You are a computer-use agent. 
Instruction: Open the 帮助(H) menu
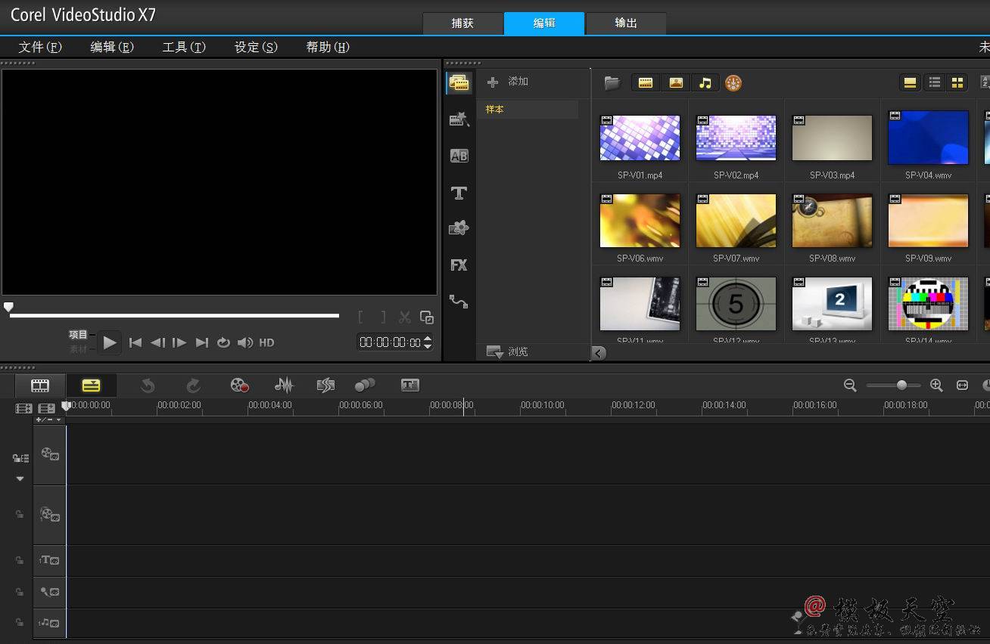coord(328,47)
